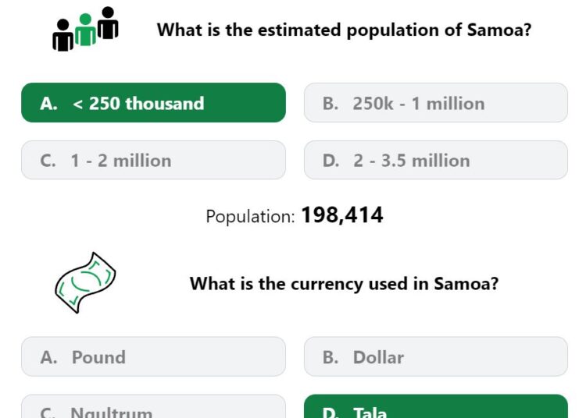Choose Pound as the currency answer
Image resolution: width=586 pixels, height=418 pixels.
154,356
